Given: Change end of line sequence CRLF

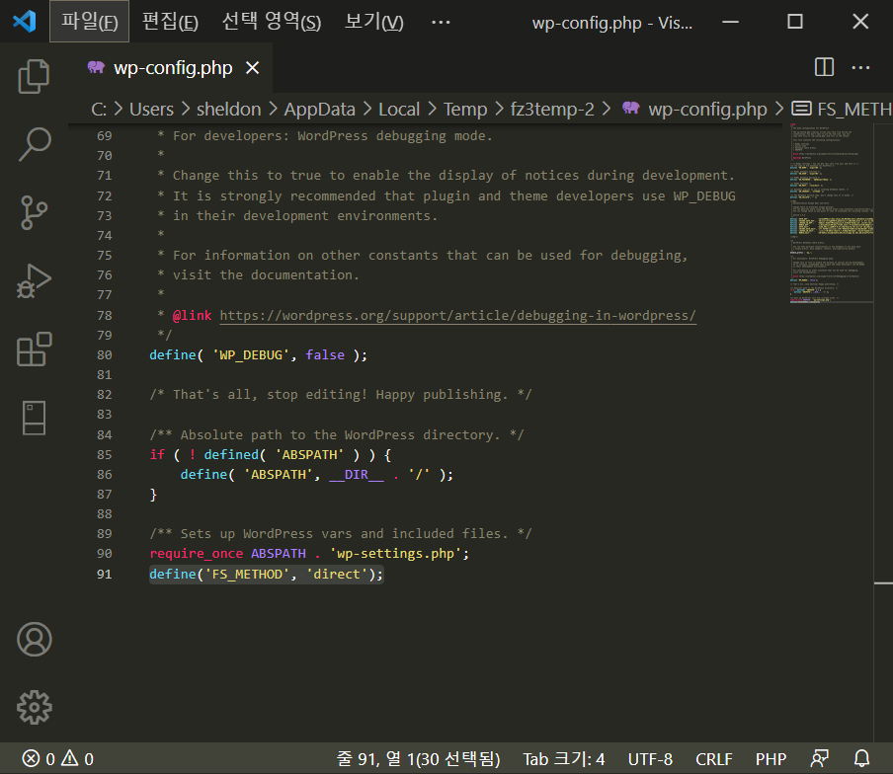Looking at the screenshot, I should click(713, 758).
